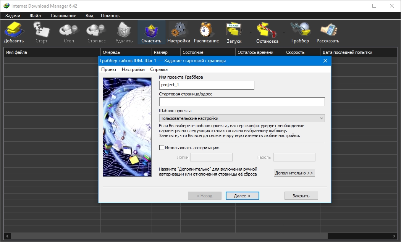
Task: Click the project name field with project_1
Action: (207, 85)
